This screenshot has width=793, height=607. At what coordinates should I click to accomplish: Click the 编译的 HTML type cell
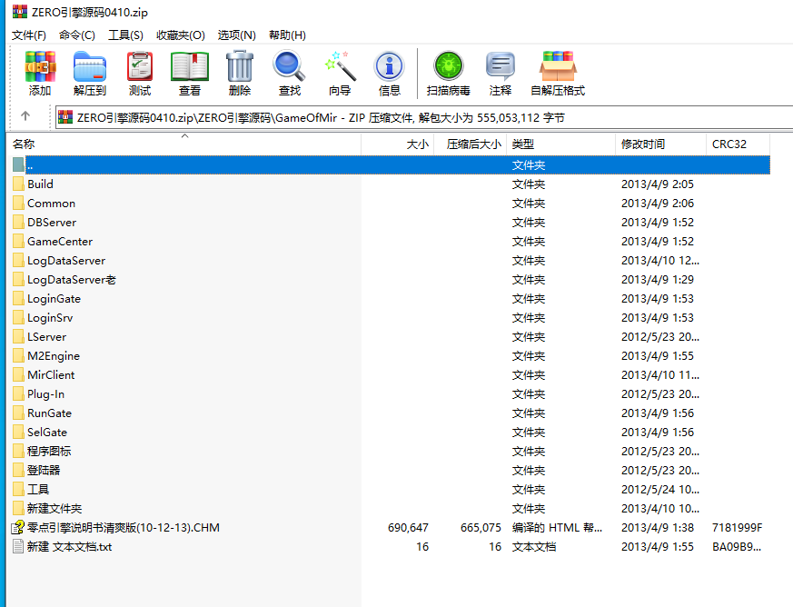tap(557, 528)
